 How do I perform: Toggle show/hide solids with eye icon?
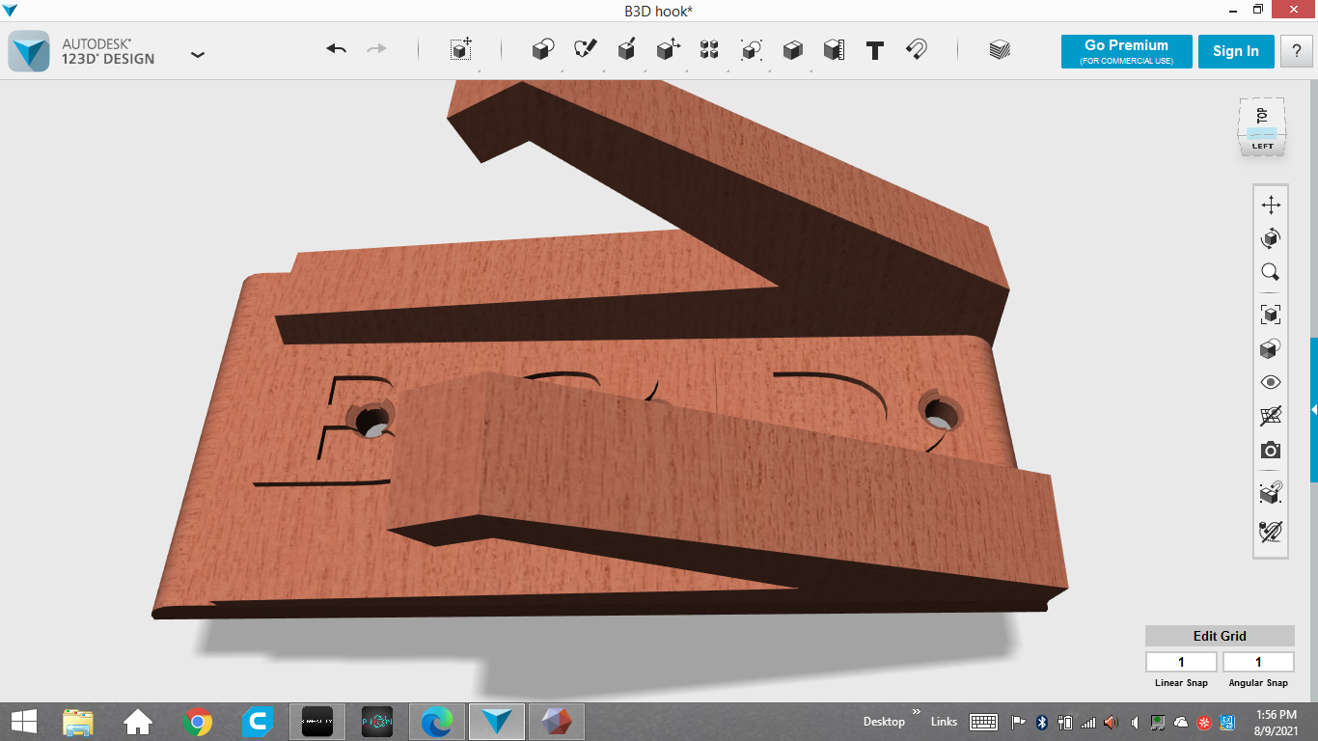point(1271,382)
